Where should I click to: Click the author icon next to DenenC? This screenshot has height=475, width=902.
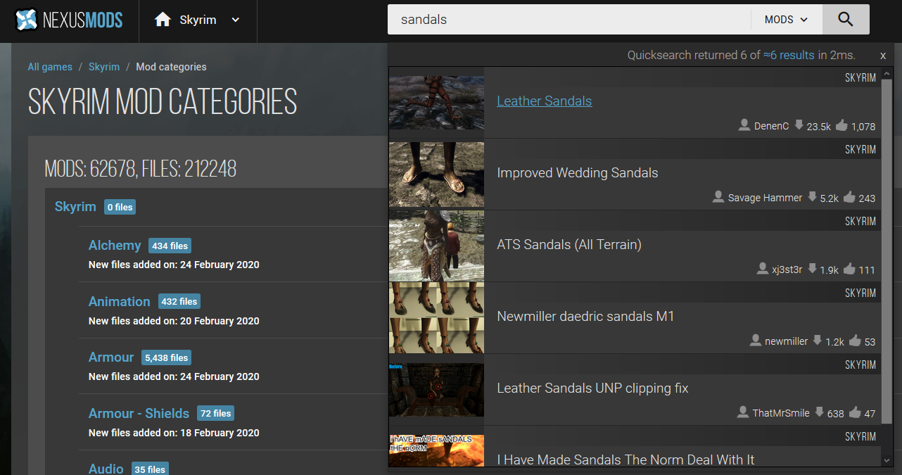tap(744, 125)
